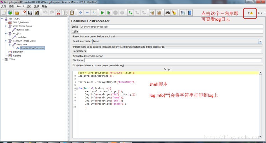This screenshot has height=143, width=266.
Task: Collapse the TEST_JDBC root node
Action: pos(2,19)
